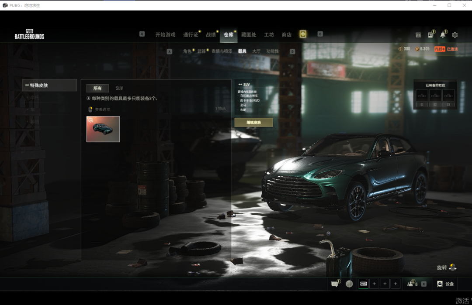This screenshot has width=472, height=305.
Task: Click the gold crate icon after 商店
Action: (303, 34)
